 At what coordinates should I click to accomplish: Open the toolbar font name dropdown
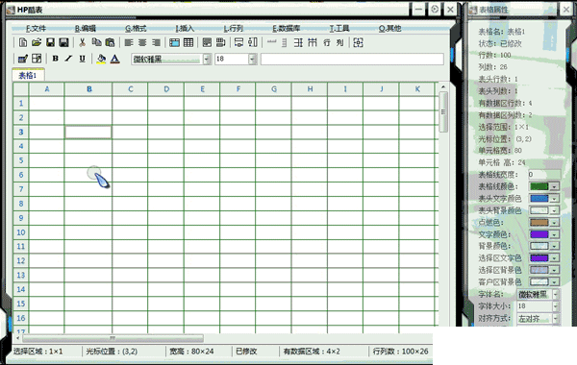point(207,59)
